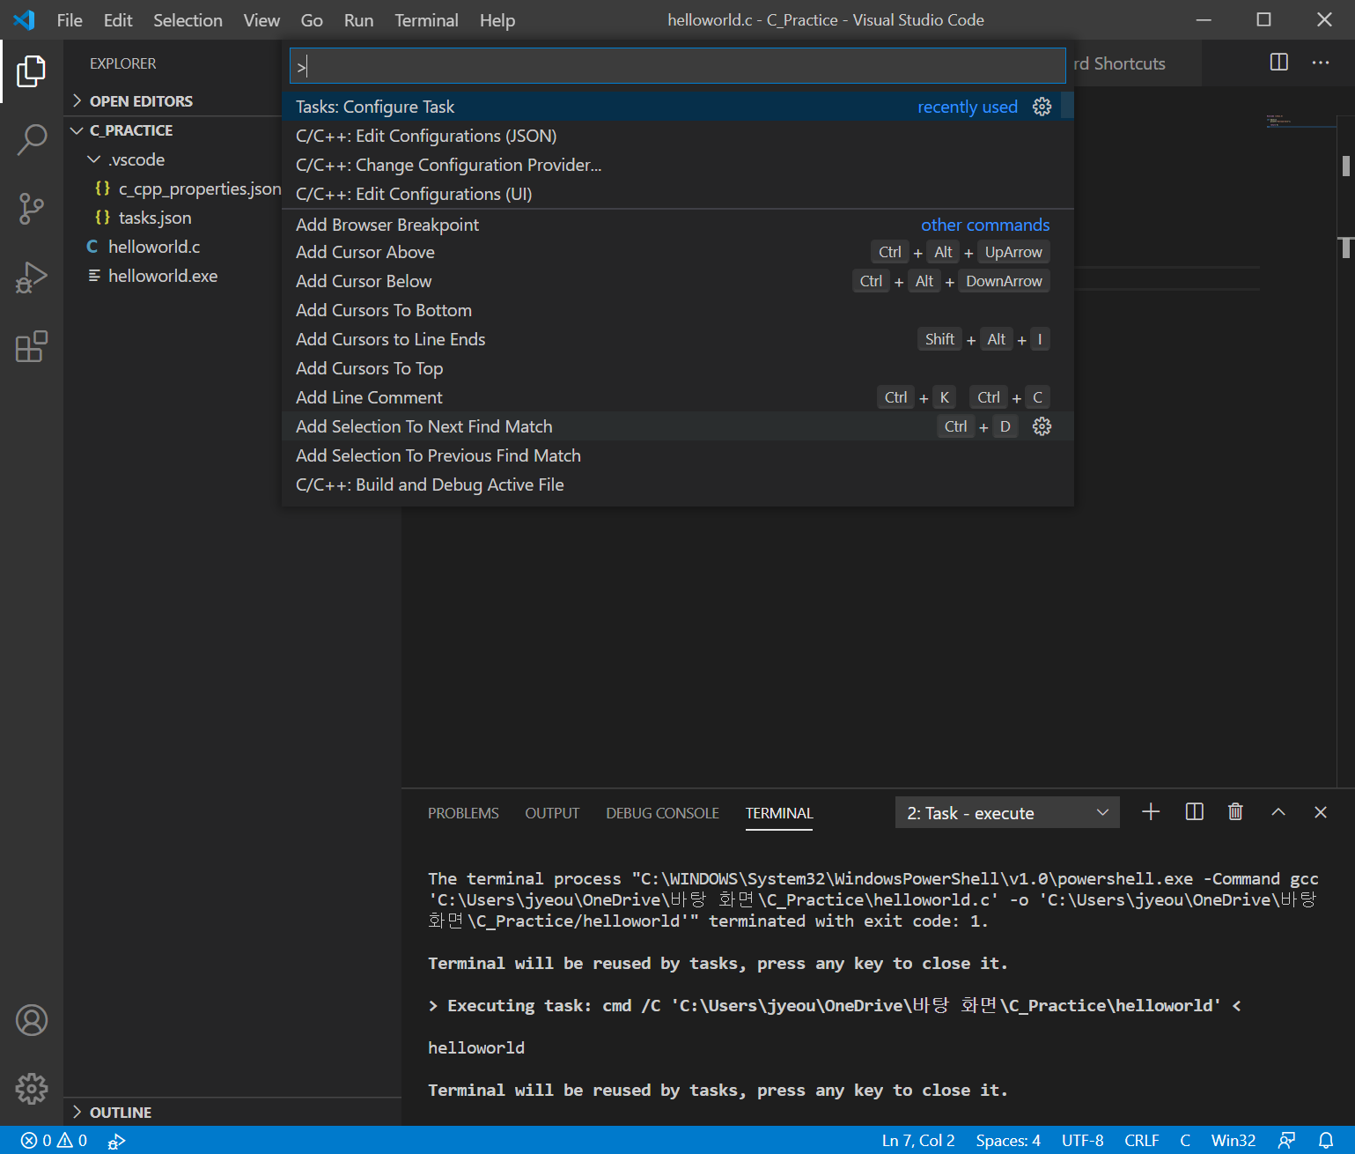The image size is (1355, 1154).
Task: Switch to the Problems tab
Action: [x=463, y=813]
